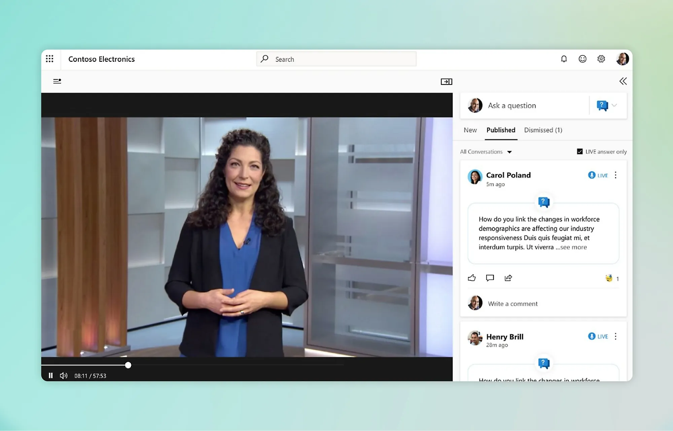Screen dimensions: 673x431
Task: Open the app launcher grid icon
Action: pyautogui.click(x=49, y=59)
